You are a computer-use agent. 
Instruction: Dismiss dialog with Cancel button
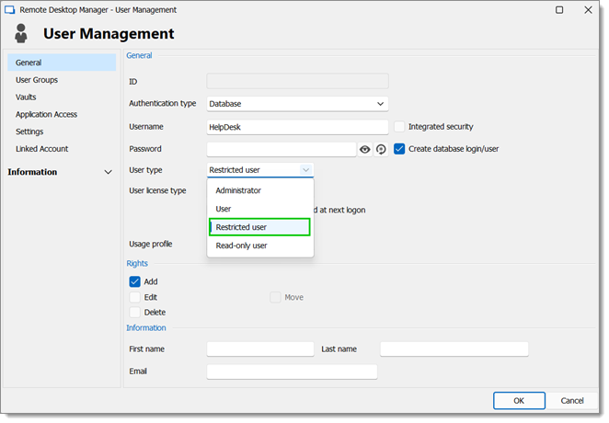pyautogui.click(x=571, y=401)
